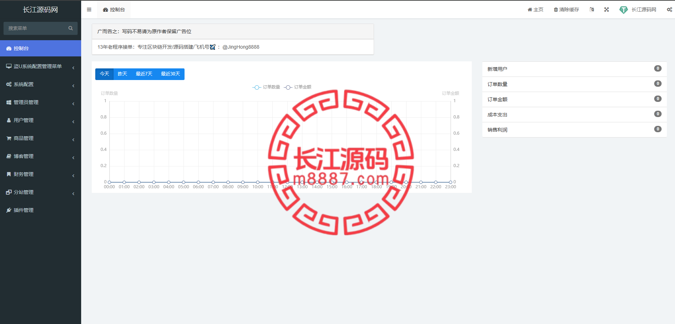Open the 插件管理 menu label
675x324 pixels.
[24, 210]
